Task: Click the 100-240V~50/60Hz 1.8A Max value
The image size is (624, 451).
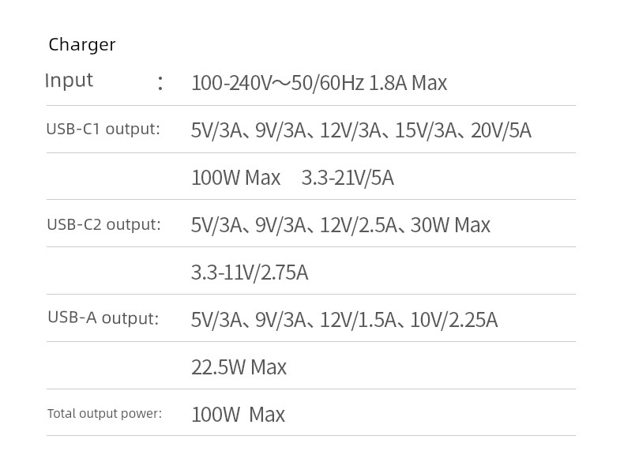Action: click(x=319, y=83)
